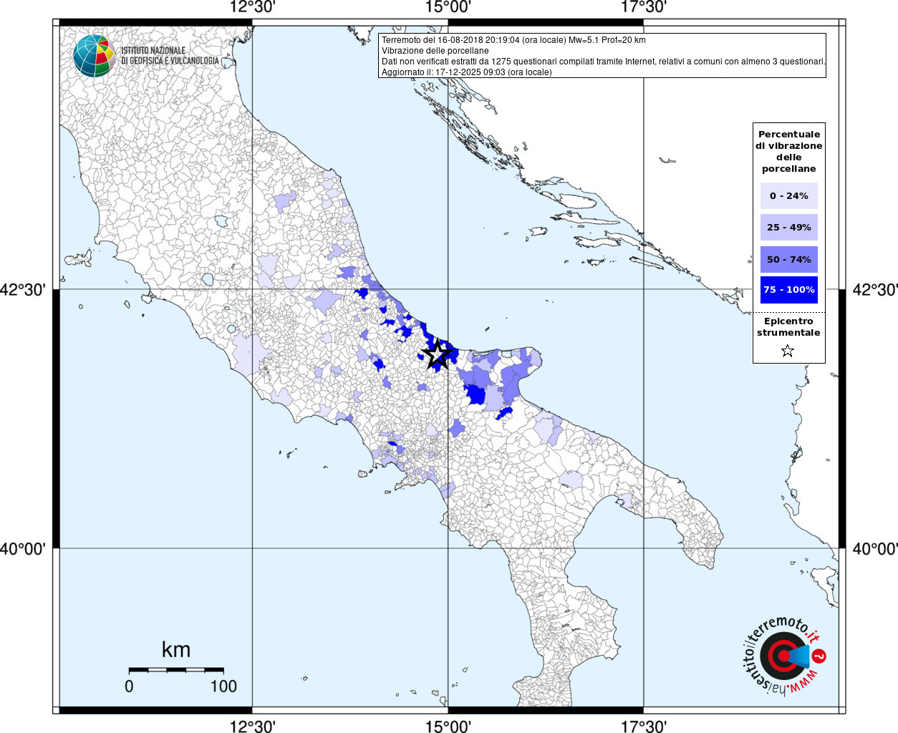
Task: Click the 'km' scale unit label
Action: pos(176,649)
